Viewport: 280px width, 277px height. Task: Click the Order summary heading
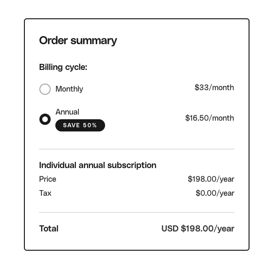(78, 41)
